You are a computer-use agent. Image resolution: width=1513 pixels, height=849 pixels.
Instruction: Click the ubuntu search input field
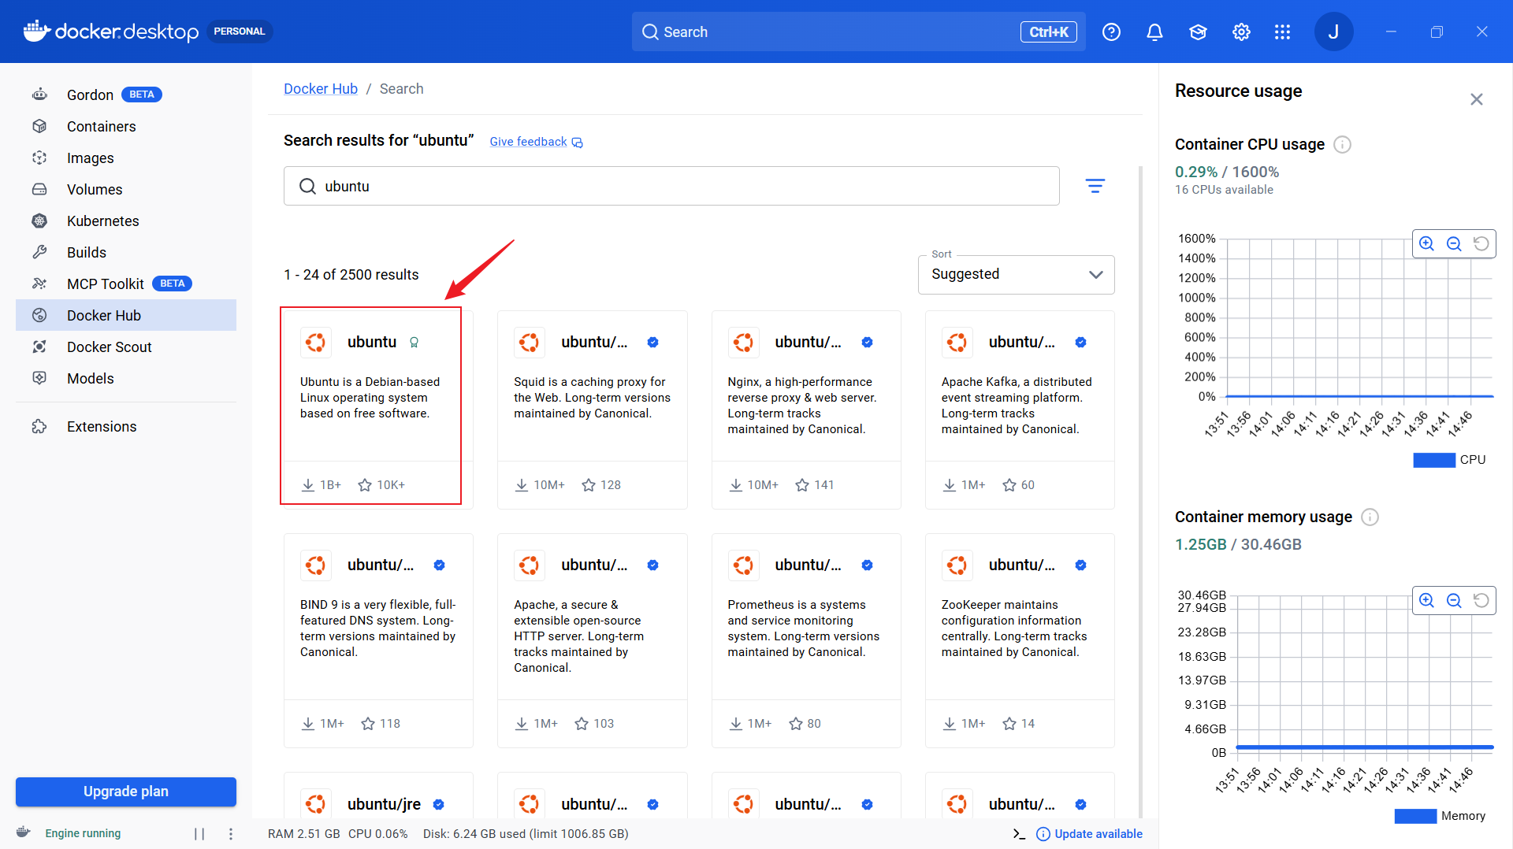(671, 186)
